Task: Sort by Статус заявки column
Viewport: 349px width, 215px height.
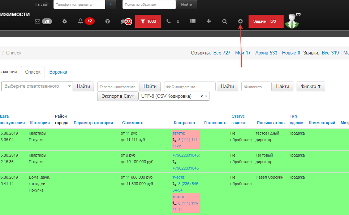Action: 238,119
